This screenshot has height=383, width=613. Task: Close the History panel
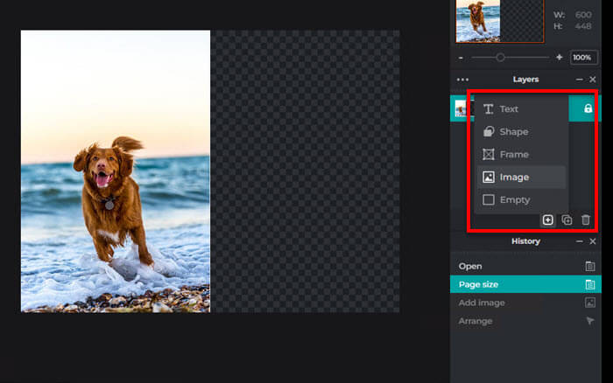(593, 241)
